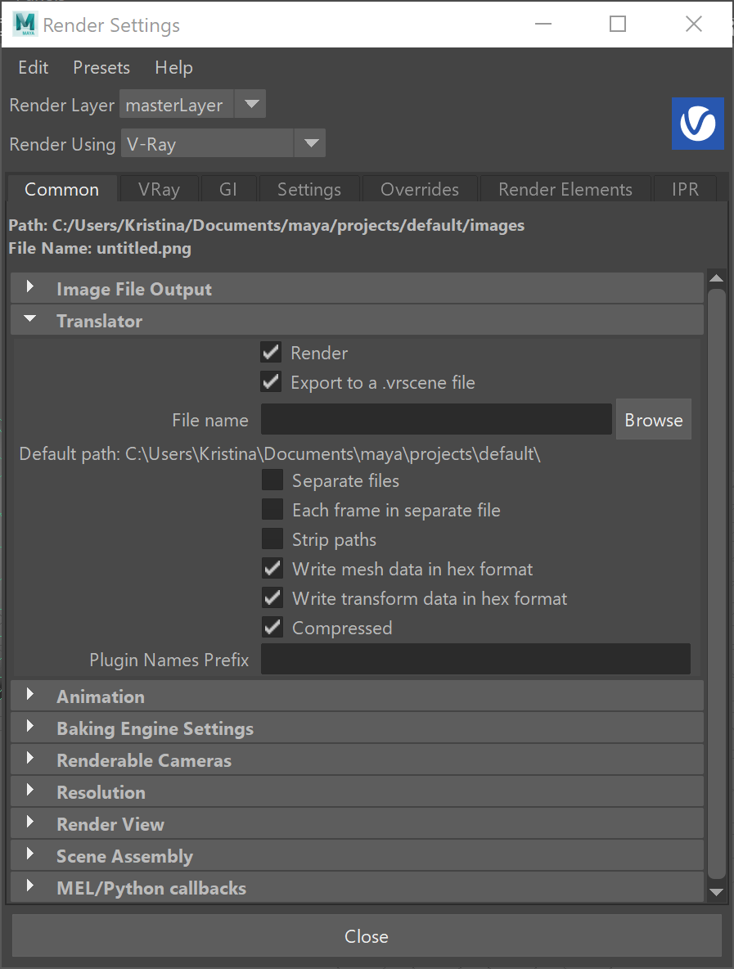Uncheck the Render checkbox
734x969 pixels.
click(271, 353)
